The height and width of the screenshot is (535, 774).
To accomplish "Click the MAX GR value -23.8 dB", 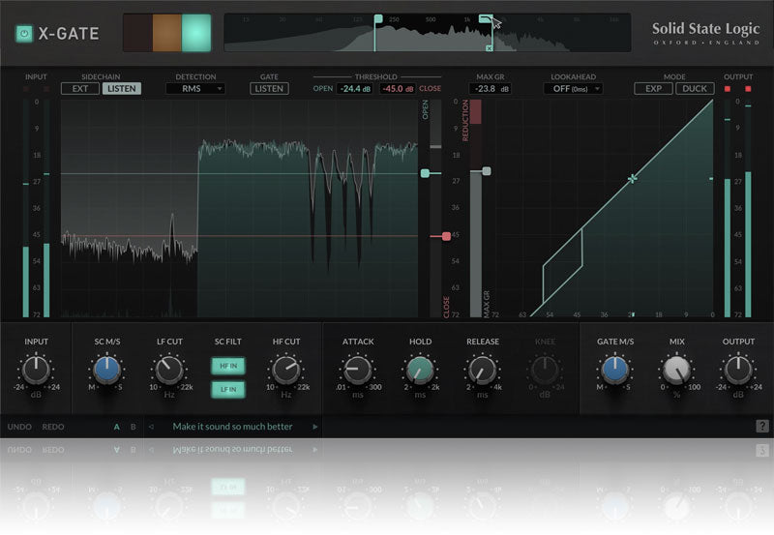I will point(491,89).
